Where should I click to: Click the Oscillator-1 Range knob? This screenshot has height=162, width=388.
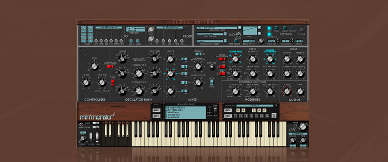click(x=122, y=59)
